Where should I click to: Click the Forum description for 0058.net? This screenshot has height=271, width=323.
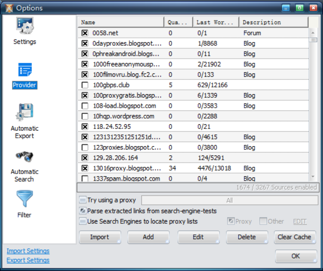point(252,33)
